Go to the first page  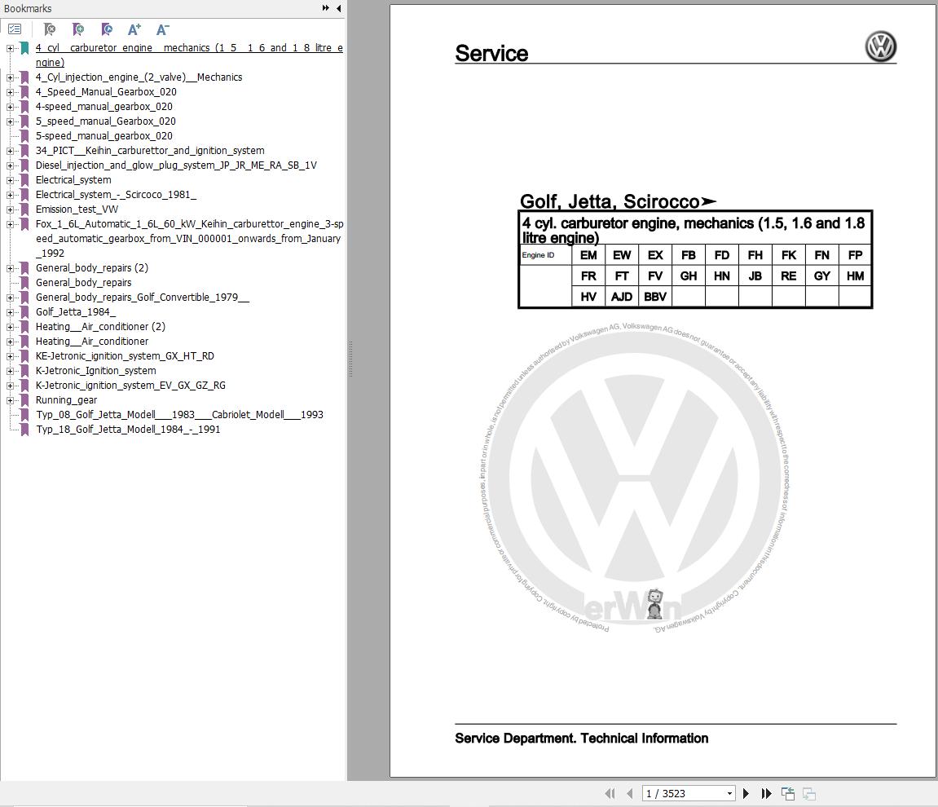point(610,793)
